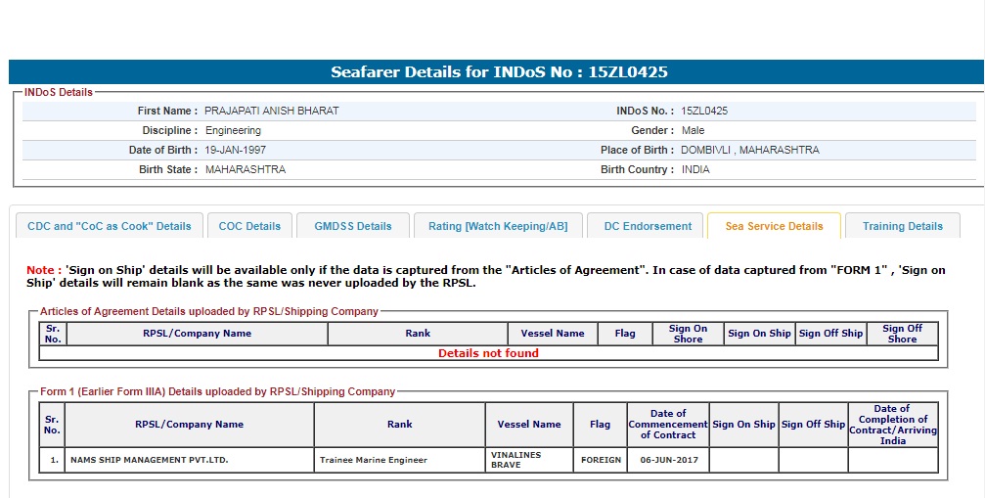
Task: Open the GMDSS Details tab
Action: 352,226
